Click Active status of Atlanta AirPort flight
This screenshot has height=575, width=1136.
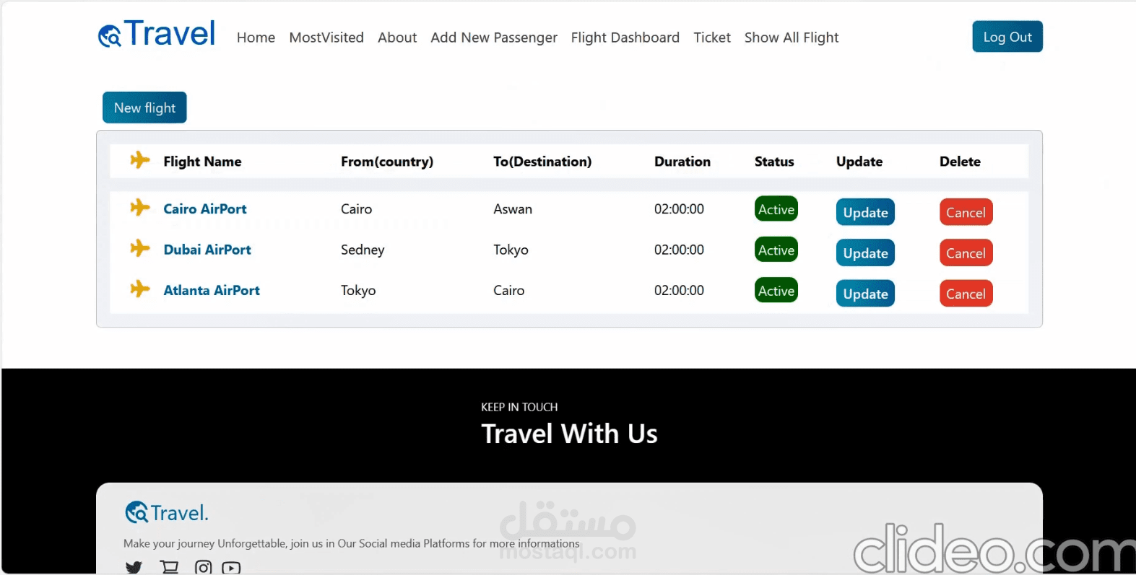coord(776,291)
